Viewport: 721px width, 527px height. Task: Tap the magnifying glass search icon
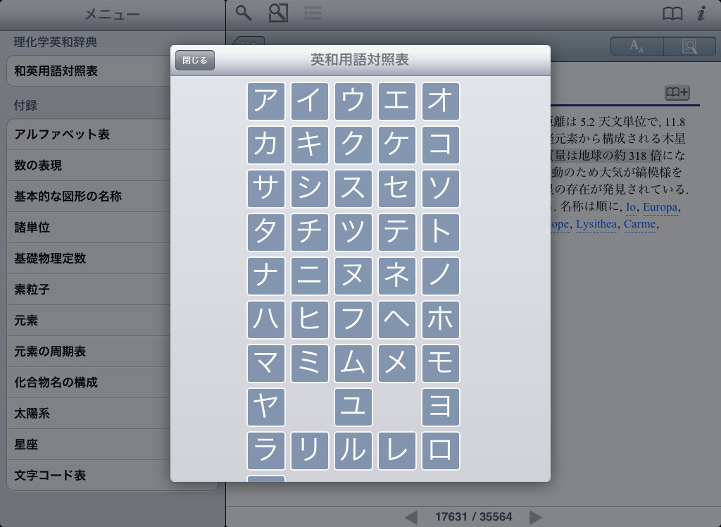point(244,13)
